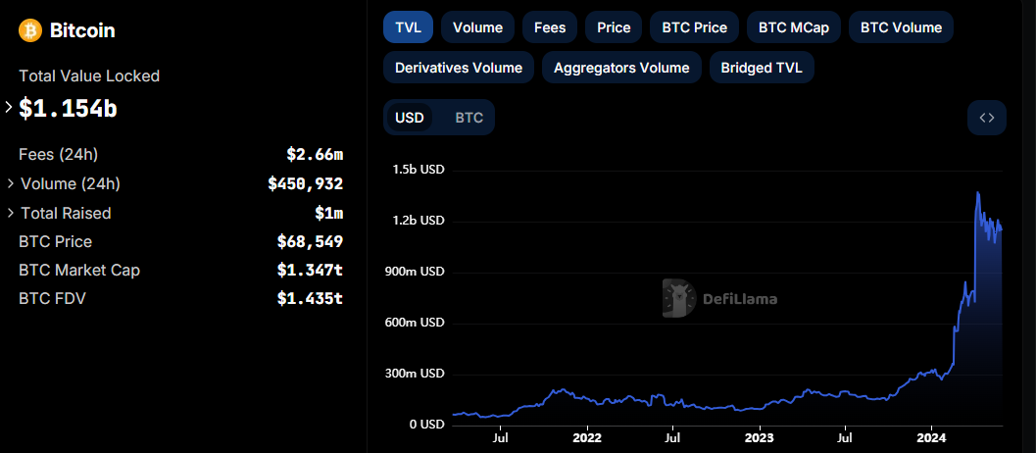This screenshot has width=1036, height=453.
Task: Toggle the BTC MCap chart series
Action: [794, 27]
